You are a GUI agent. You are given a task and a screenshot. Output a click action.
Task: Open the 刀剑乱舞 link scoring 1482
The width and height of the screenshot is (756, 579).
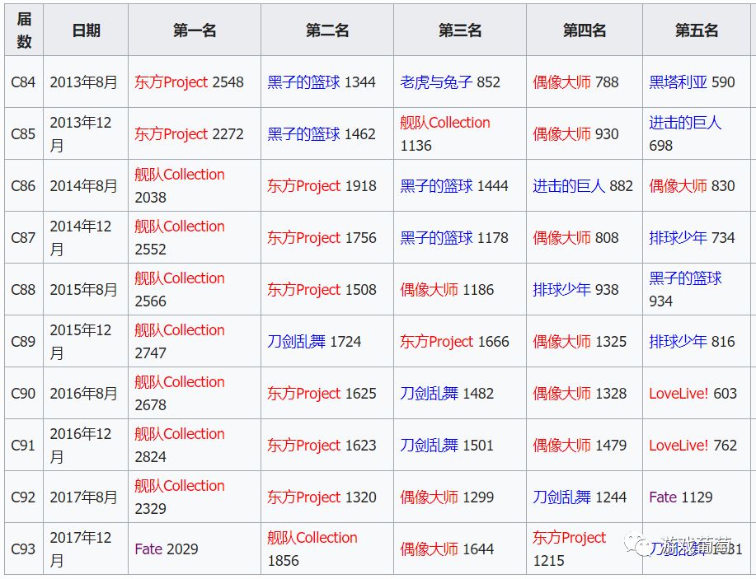tap(429, 394)
